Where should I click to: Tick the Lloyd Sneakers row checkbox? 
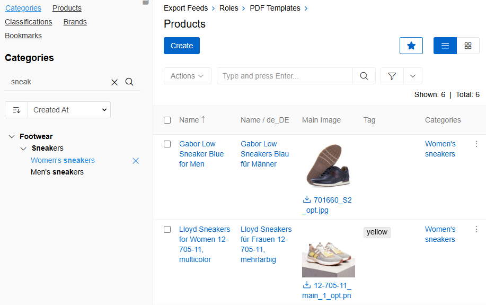(167, 229)
